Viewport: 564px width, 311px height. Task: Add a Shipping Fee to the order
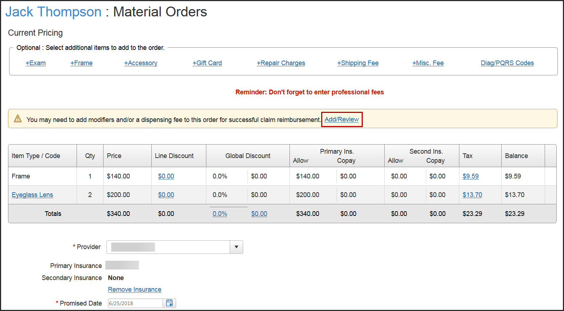tap(358, 63)
